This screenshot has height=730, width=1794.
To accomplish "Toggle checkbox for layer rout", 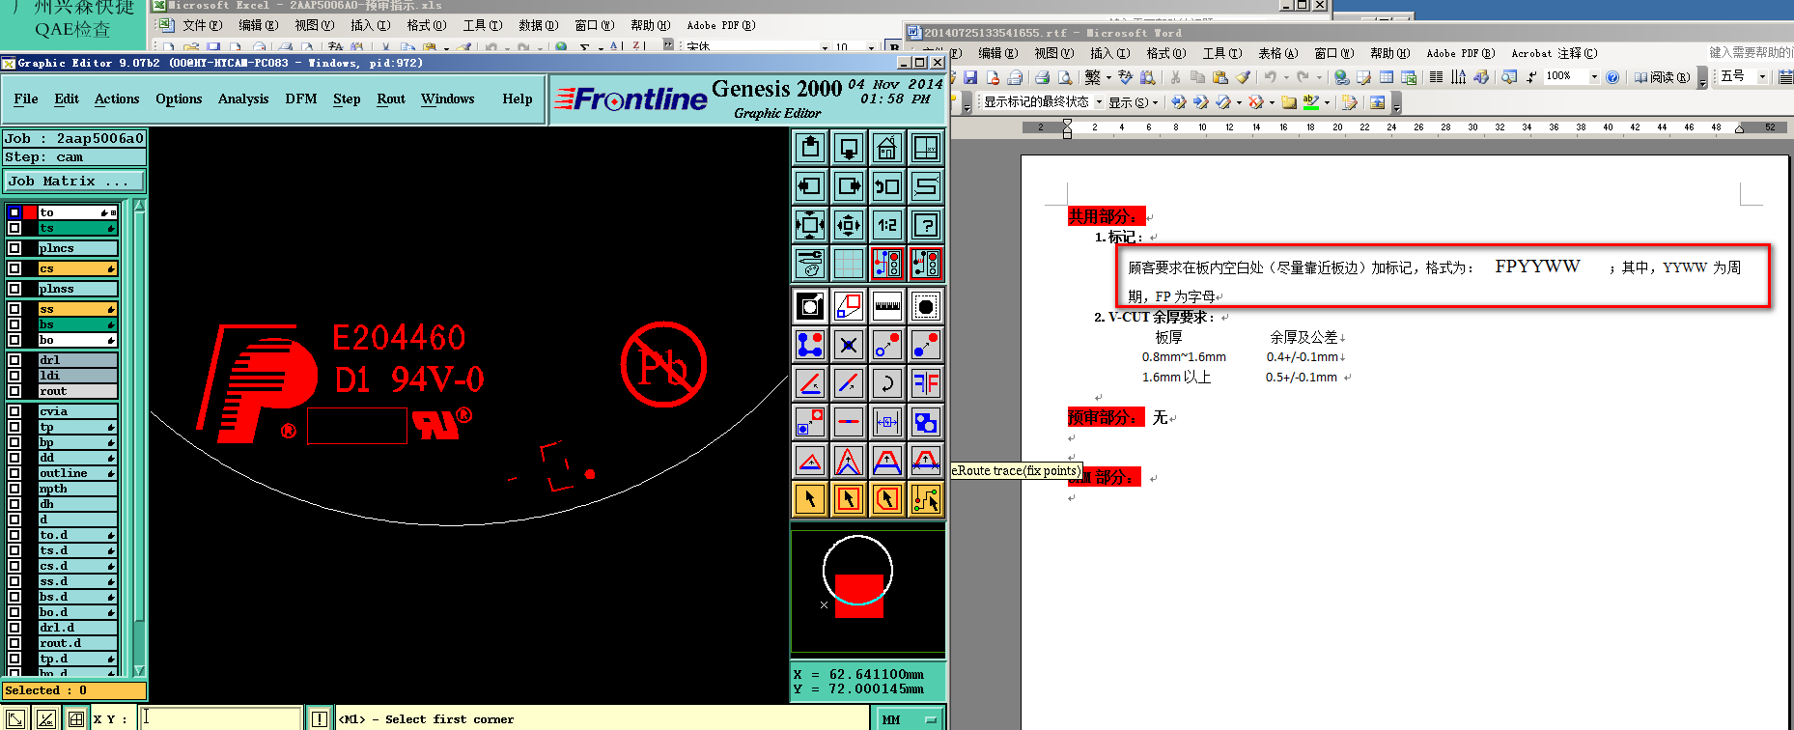I will pyautogui.click(x=14, y=391).
